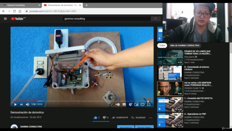Open GAMMA CONSULTING channel name link
This screenshot has width=232, height=131.
(x=31, y=127)
